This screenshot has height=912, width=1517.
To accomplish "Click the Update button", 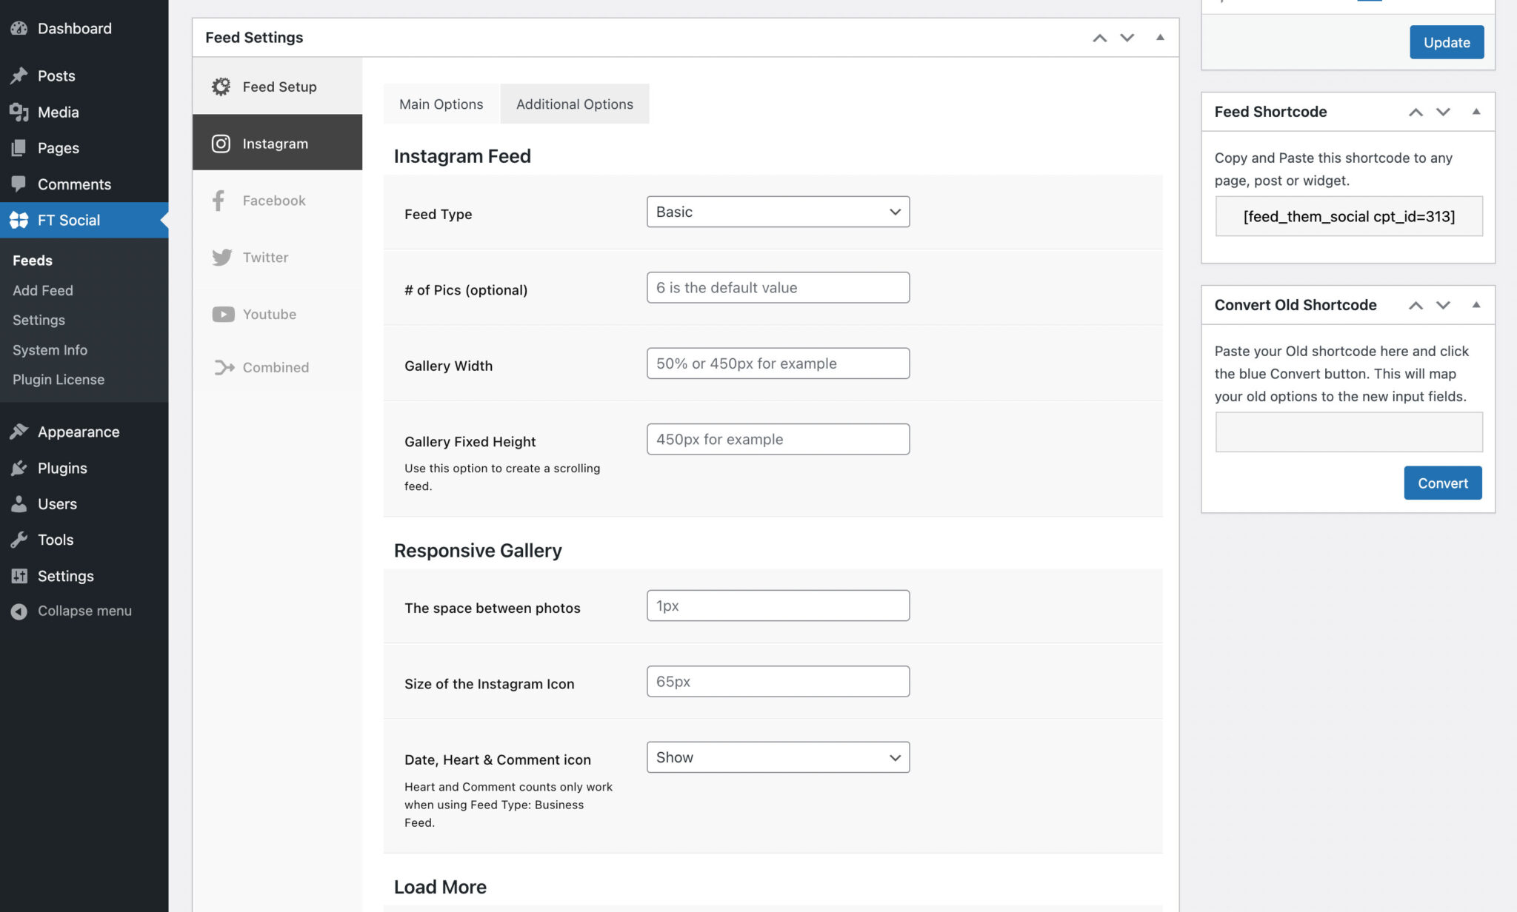I will (1446, 42).
